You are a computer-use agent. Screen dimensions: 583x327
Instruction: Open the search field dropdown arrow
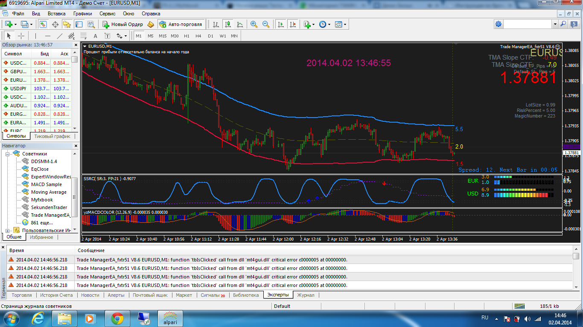pos(555,24)
